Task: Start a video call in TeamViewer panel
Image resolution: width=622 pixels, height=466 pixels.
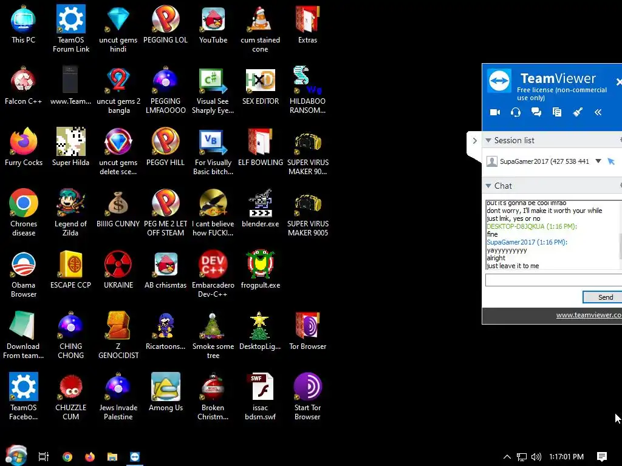Action: (495, 112)
